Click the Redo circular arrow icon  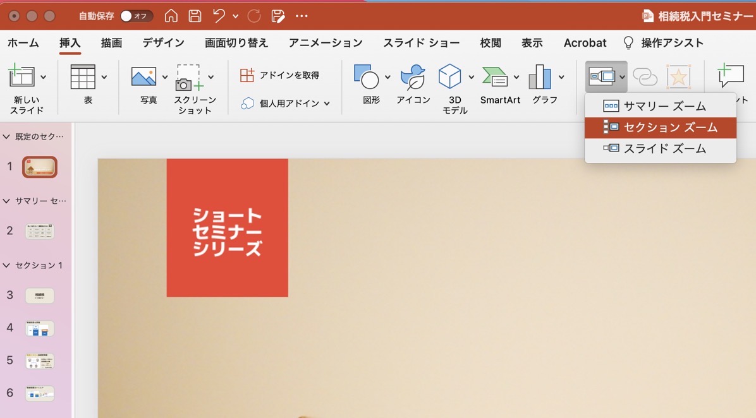253,16
